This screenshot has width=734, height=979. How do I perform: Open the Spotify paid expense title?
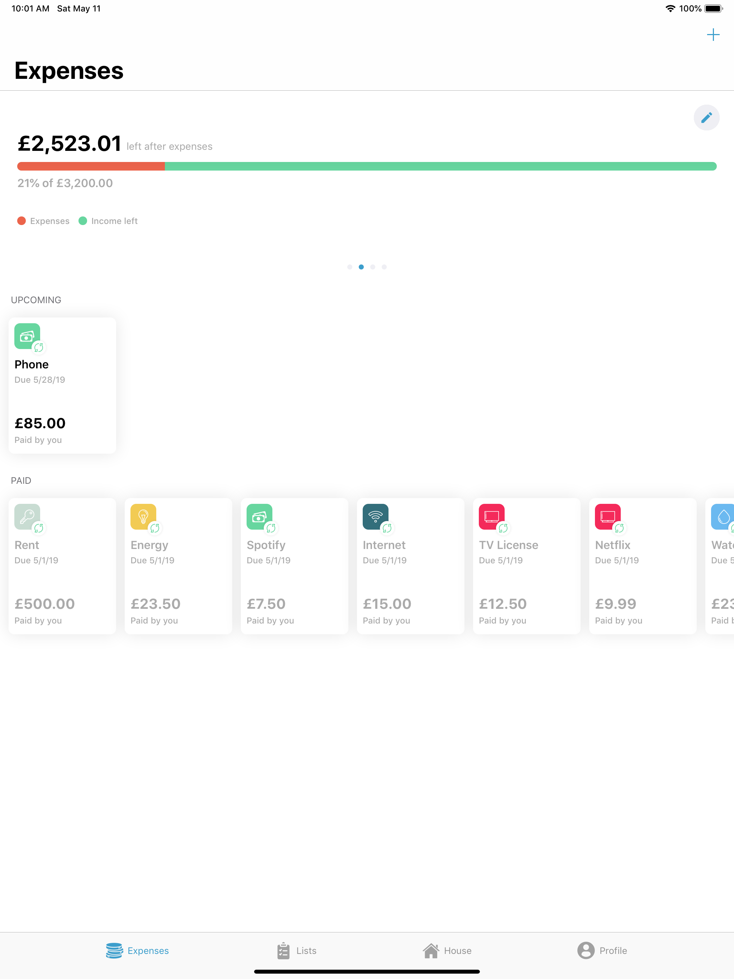tap(266, 546)
